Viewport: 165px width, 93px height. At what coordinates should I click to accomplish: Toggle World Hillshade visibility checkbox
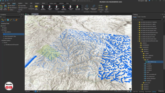[x=4, y=38]
